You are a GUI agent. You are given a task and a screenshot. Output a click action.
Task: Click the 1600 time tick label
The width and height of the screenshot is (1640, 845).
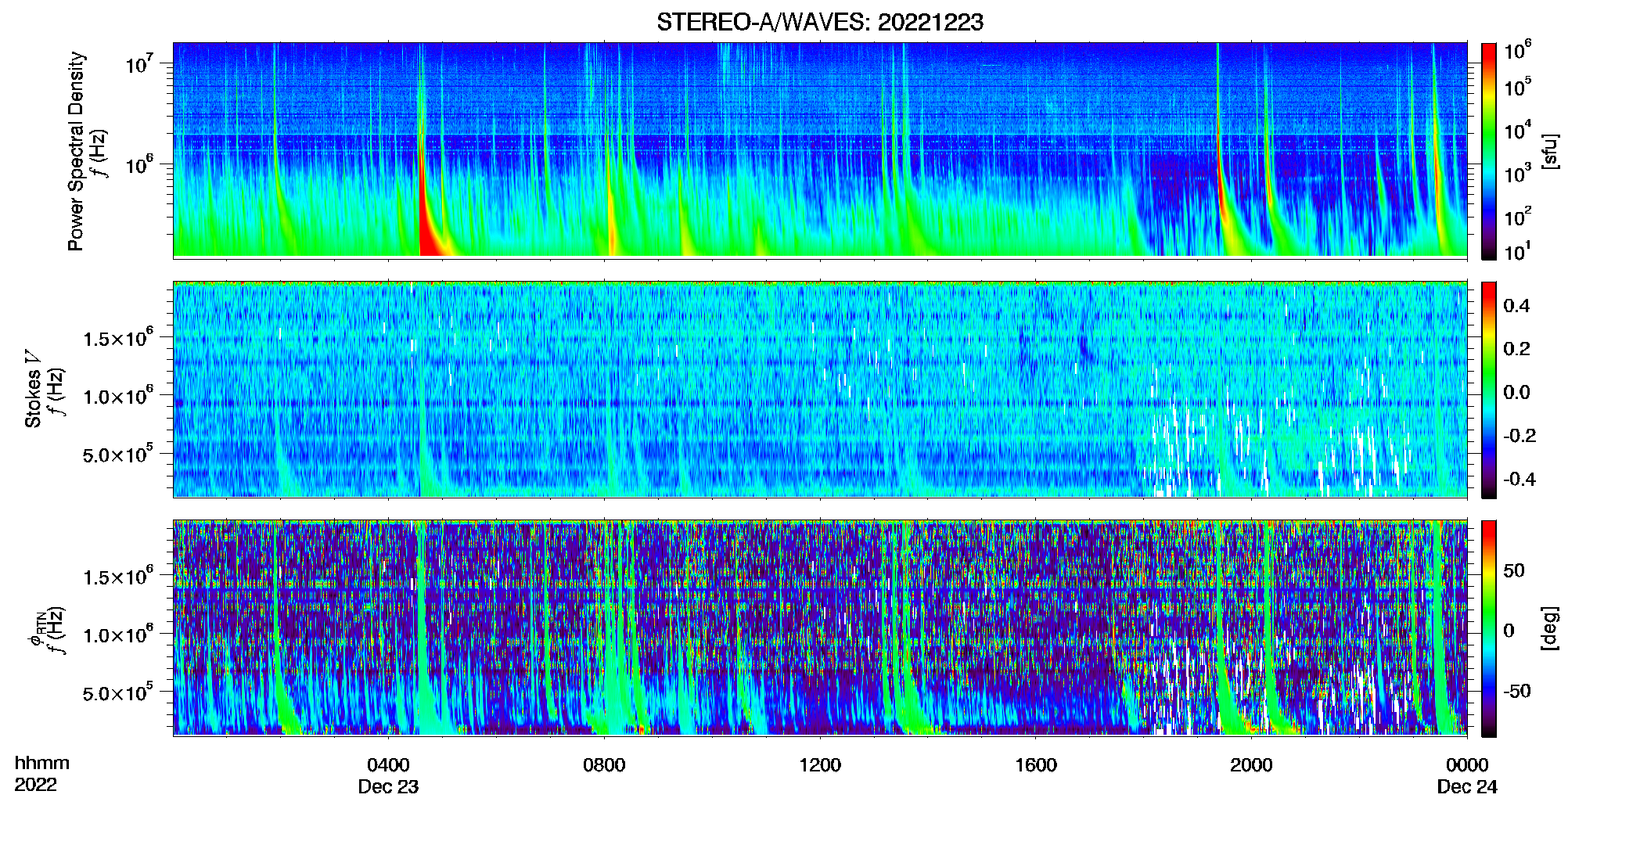click(1036, 765)
